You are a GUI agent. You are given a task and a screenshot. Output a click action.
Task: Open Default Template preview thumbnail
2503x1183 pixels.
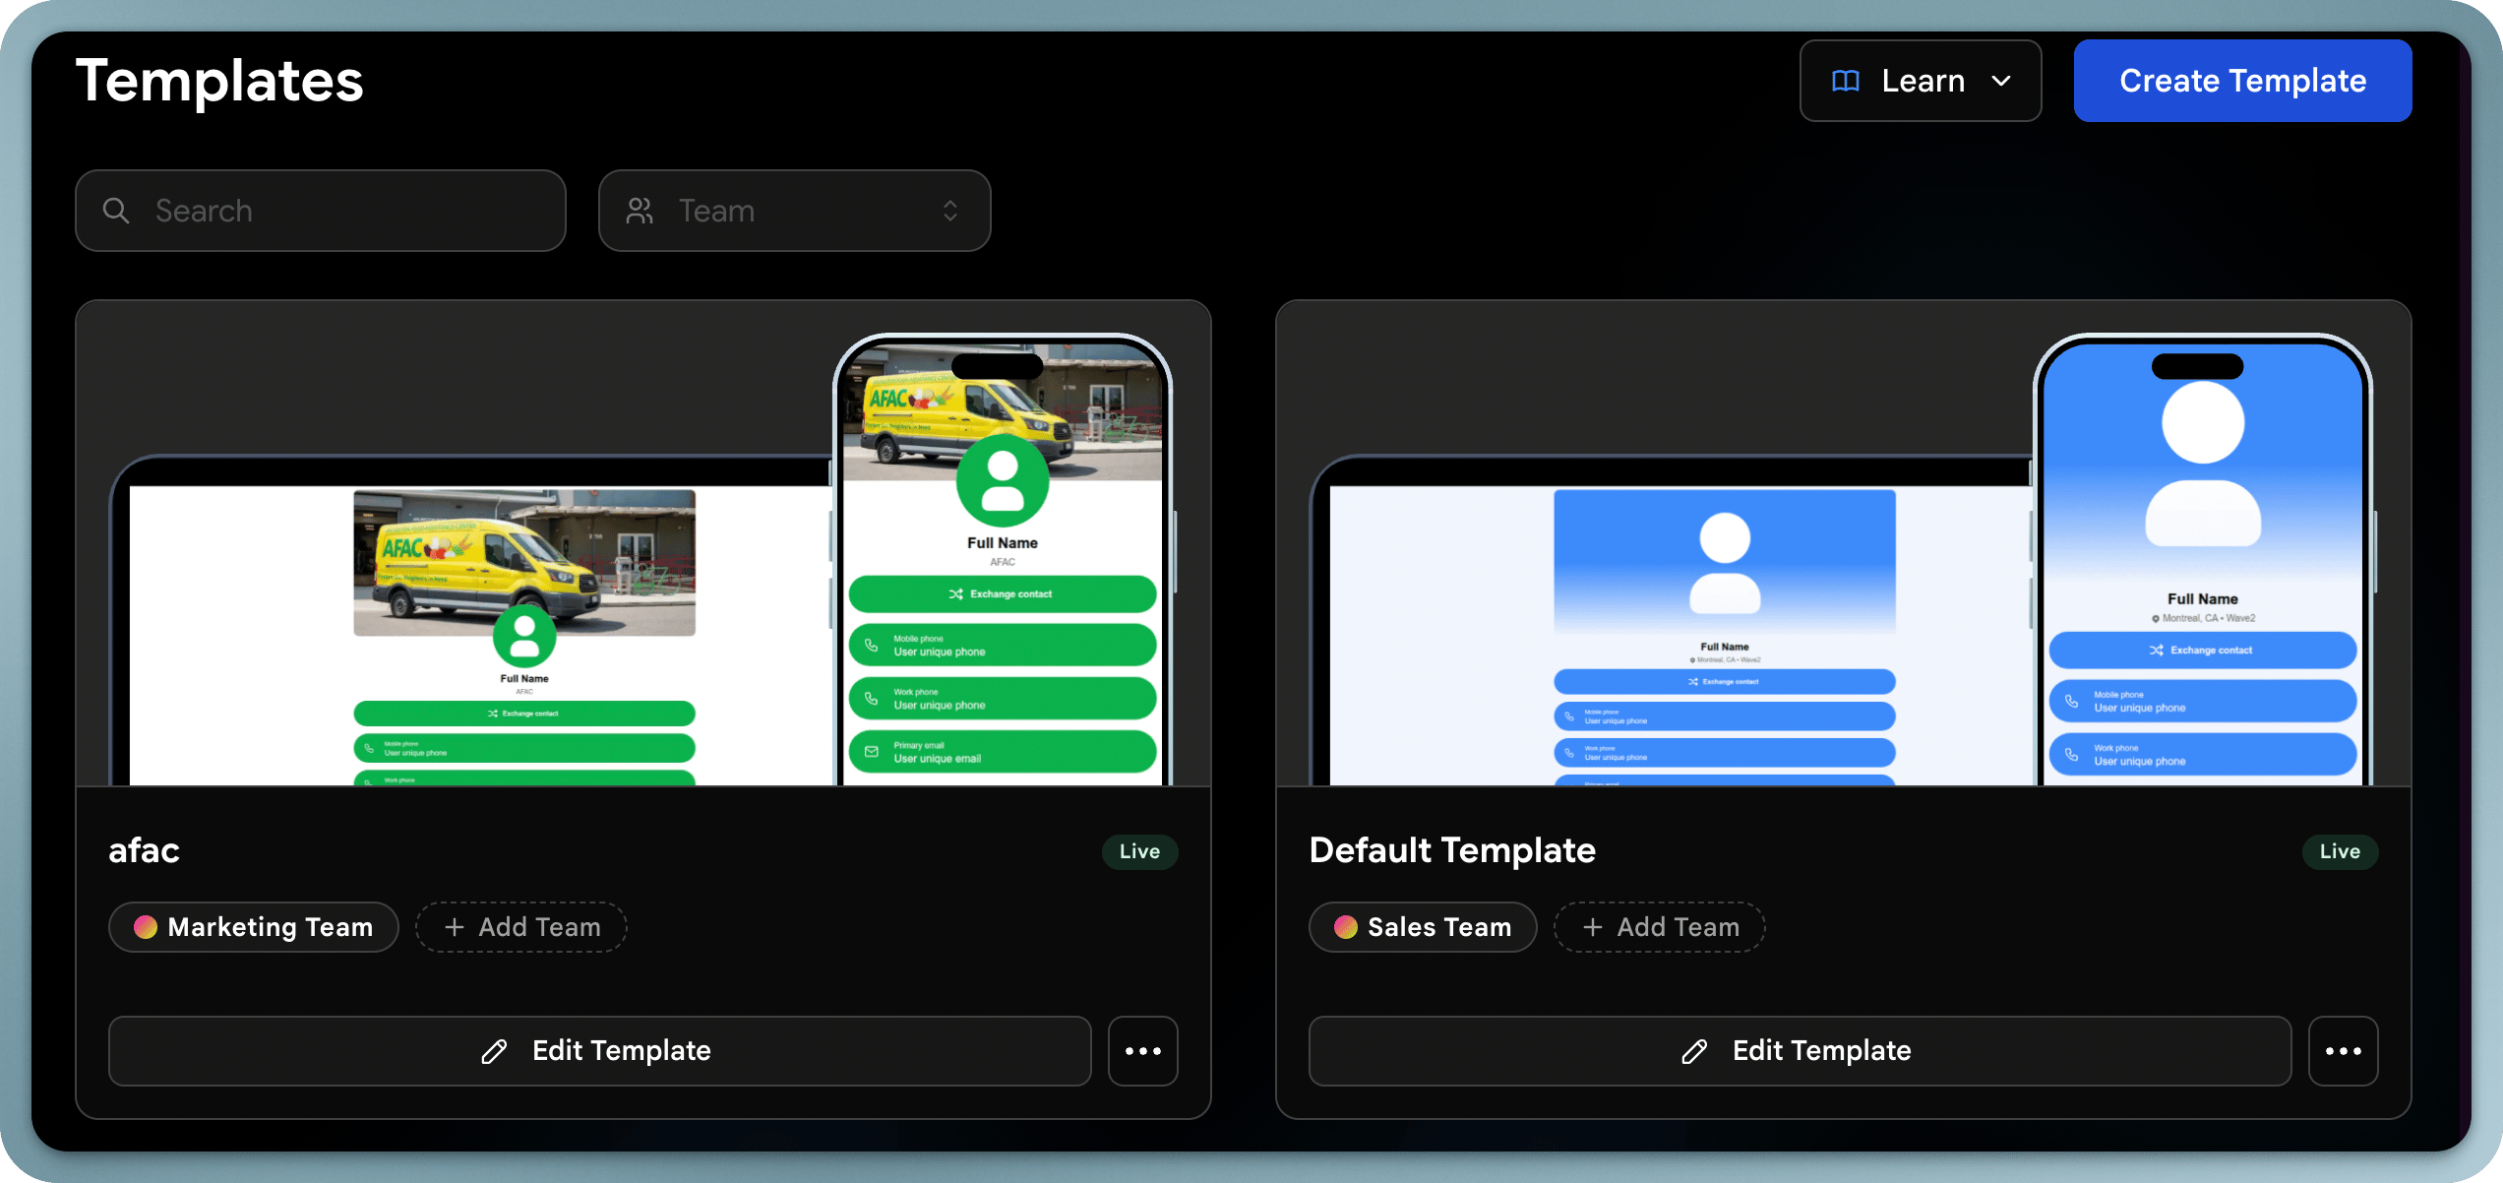point(1844,543)
